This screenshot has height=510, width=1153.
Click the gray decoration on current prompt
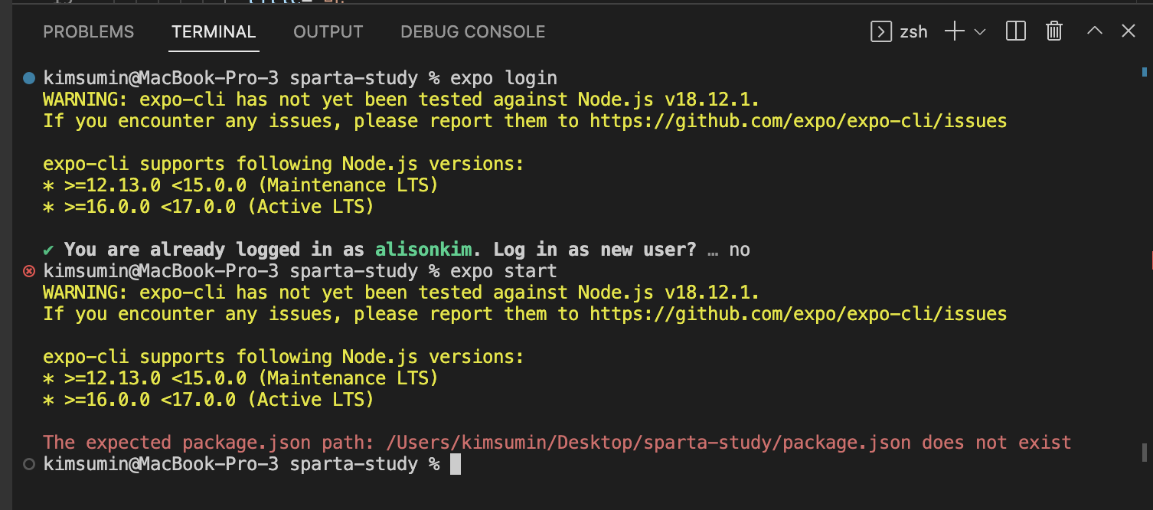[29, 463]
